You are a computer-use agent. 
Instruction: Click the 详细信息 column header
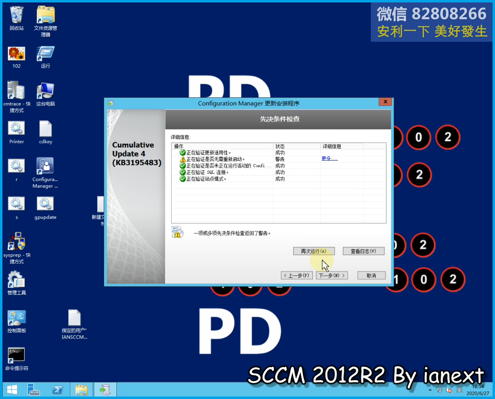[x=342, y=146]
